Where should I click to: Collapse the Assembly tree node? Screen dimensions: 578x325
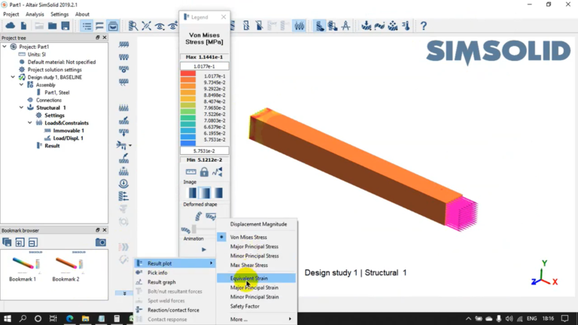tap(21, 85)
